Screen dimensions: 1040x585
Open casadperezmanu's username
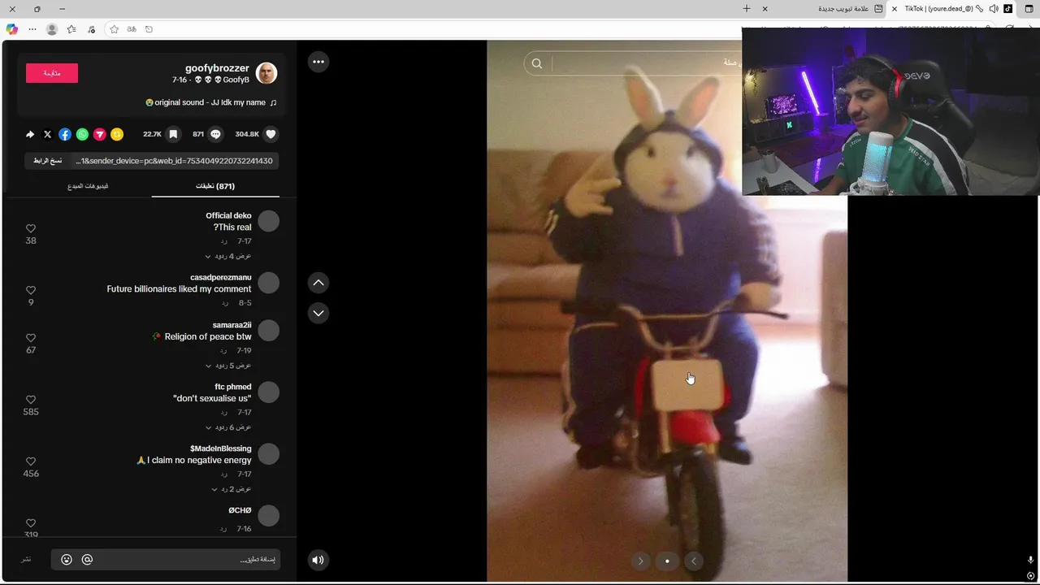pyautogui.click(x=221, y=277)
